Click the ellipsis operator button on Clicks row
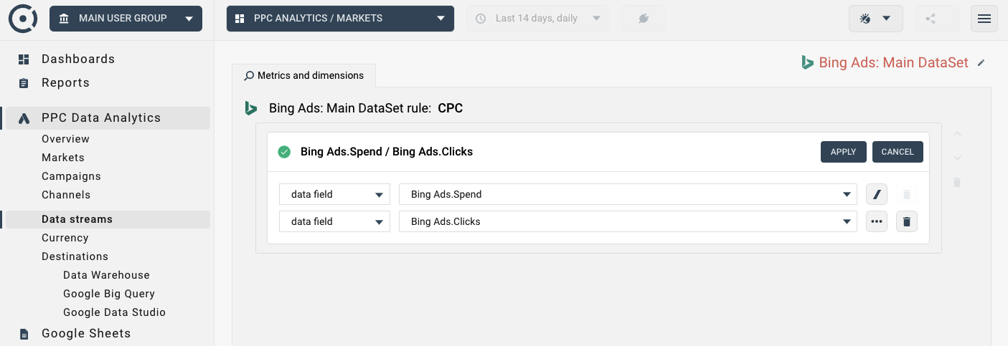 [x=877, y=221]
